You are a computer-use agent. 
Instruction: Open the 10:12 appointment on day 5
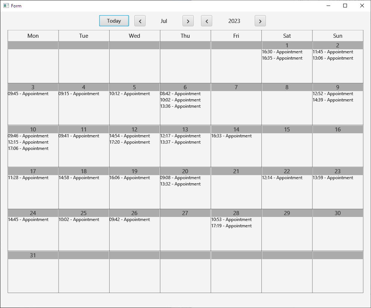130,94
